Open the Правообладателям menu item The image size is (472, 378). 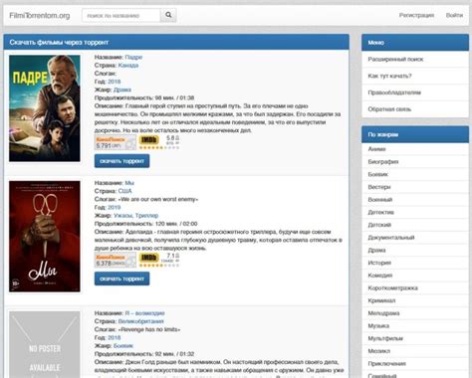(x=415, y=93)
